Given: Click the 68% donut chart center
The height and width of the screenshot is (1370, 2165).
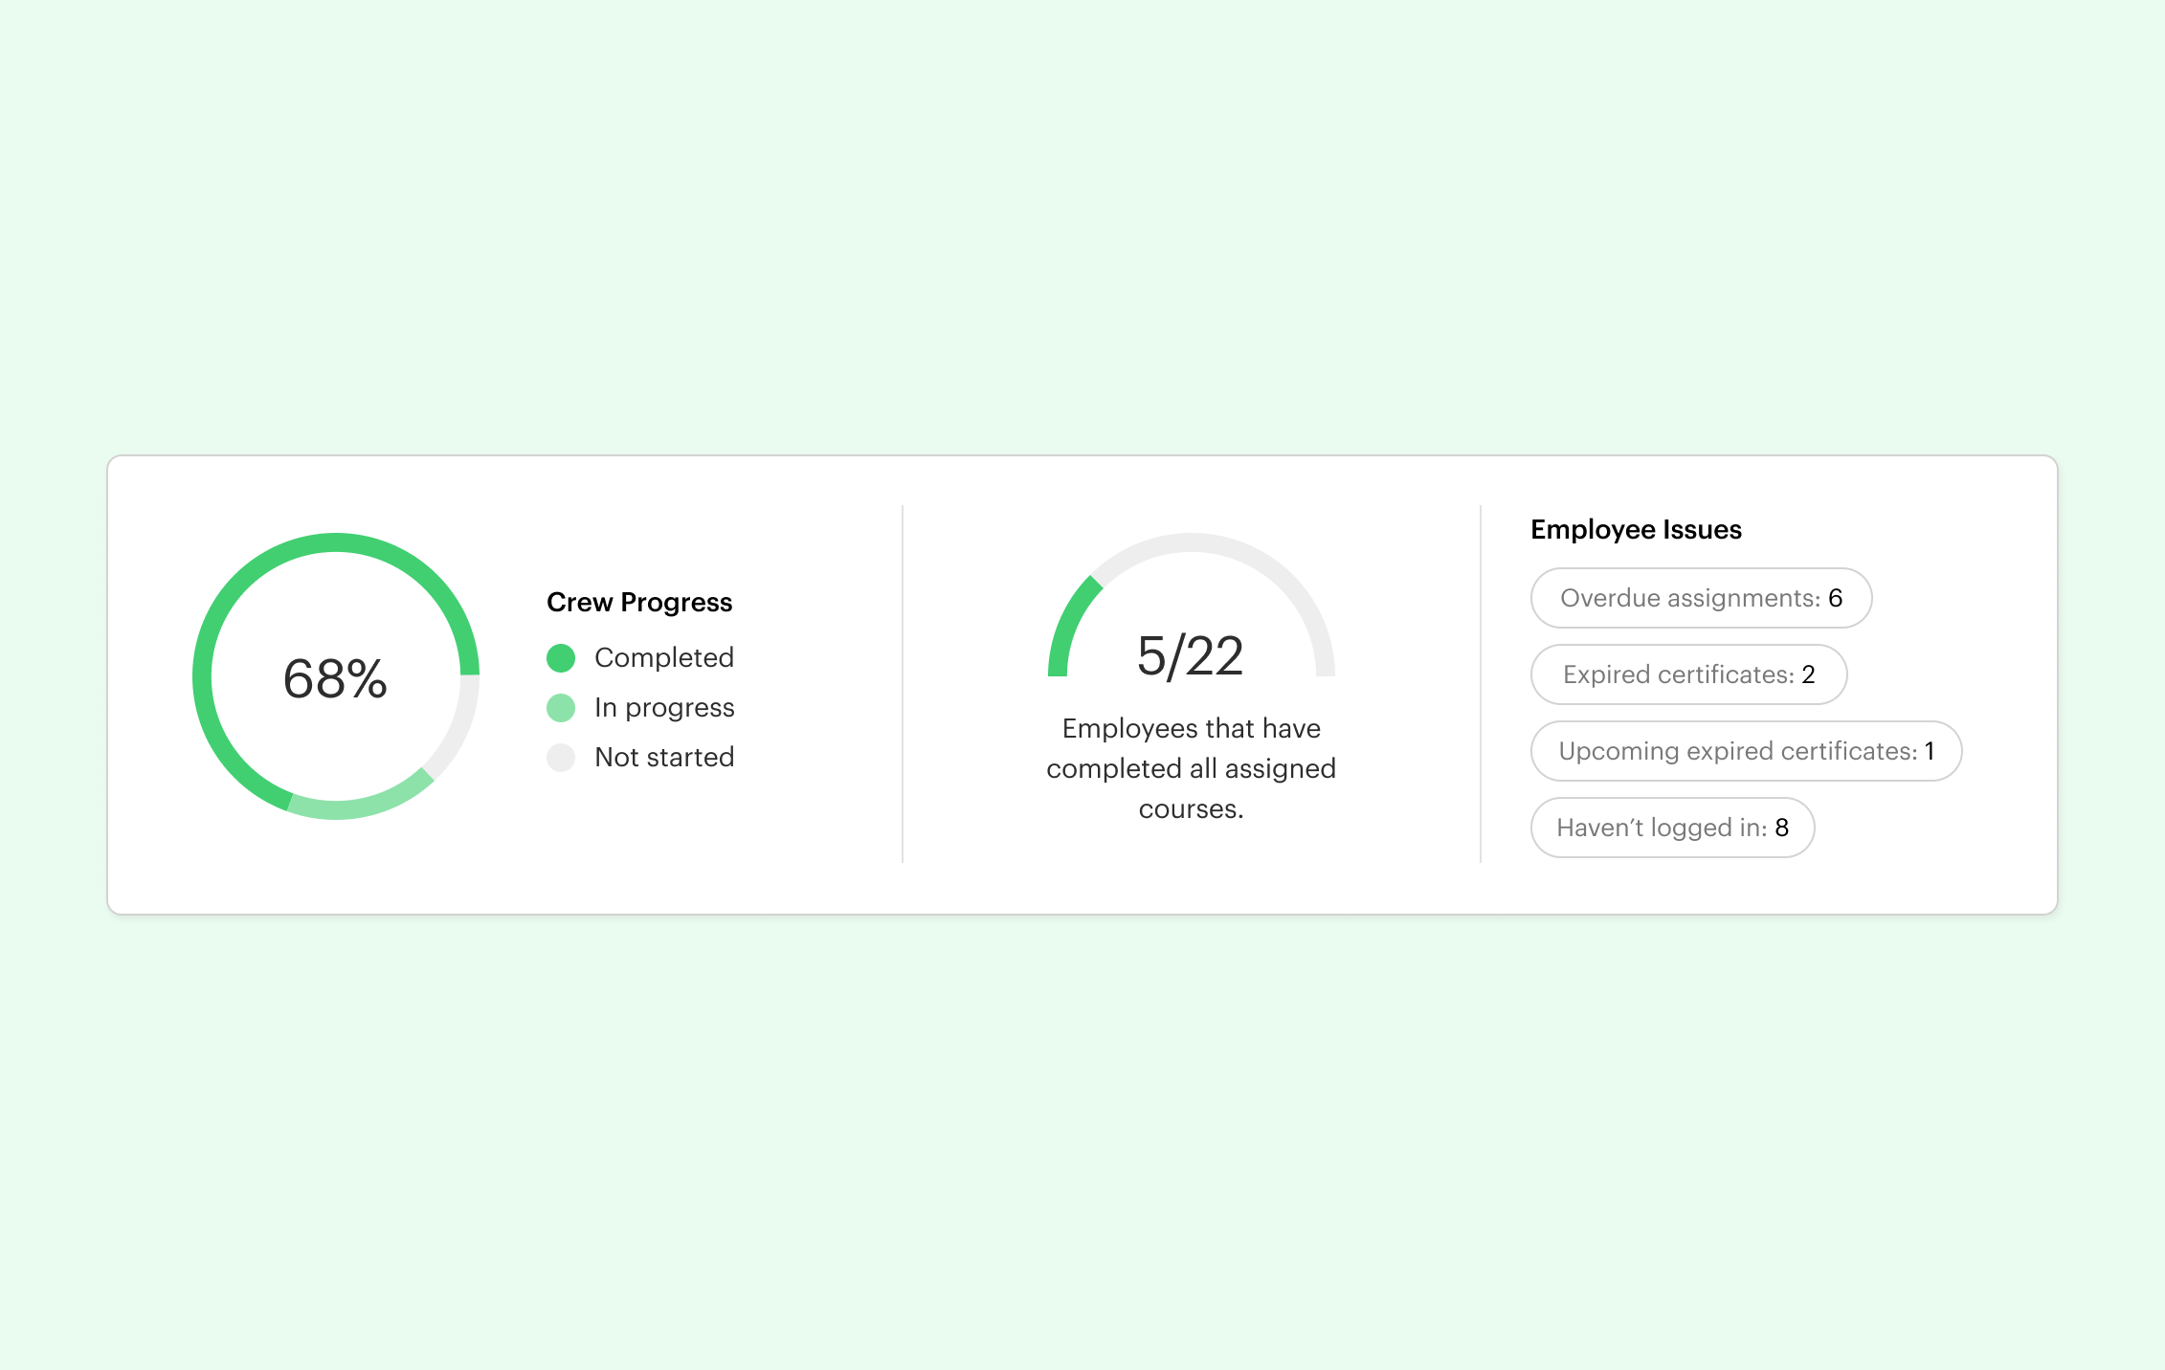Looking at the screenshot, I should point(335,678).
